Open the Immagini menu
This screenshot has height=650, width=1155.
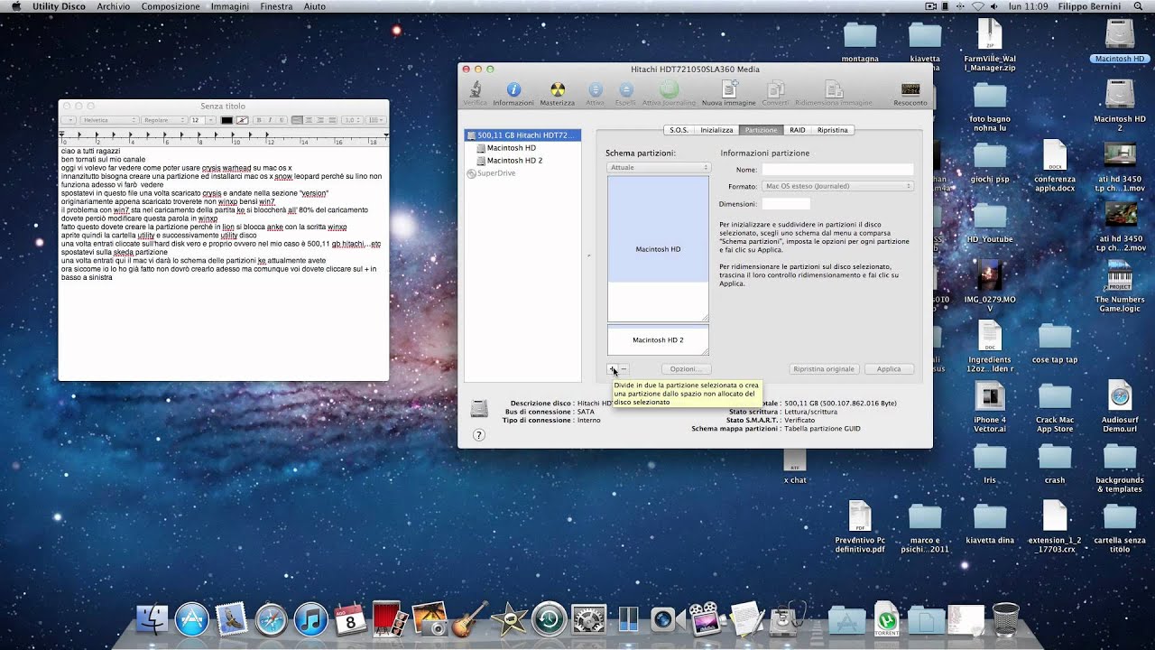point(230,6)
